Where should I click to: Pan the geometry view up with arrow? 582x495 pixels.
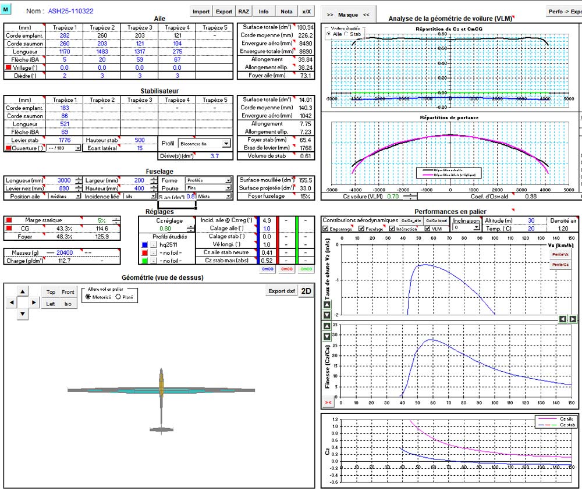[23, 291]
